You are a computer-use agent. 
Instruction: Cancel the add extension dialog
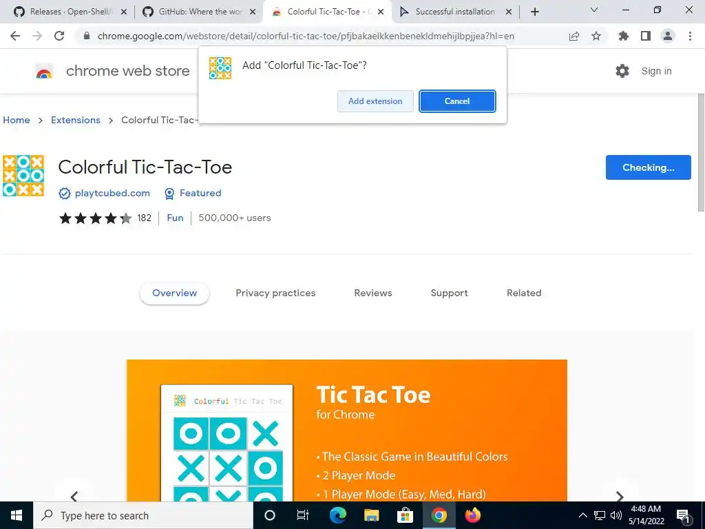click(457, 101)
